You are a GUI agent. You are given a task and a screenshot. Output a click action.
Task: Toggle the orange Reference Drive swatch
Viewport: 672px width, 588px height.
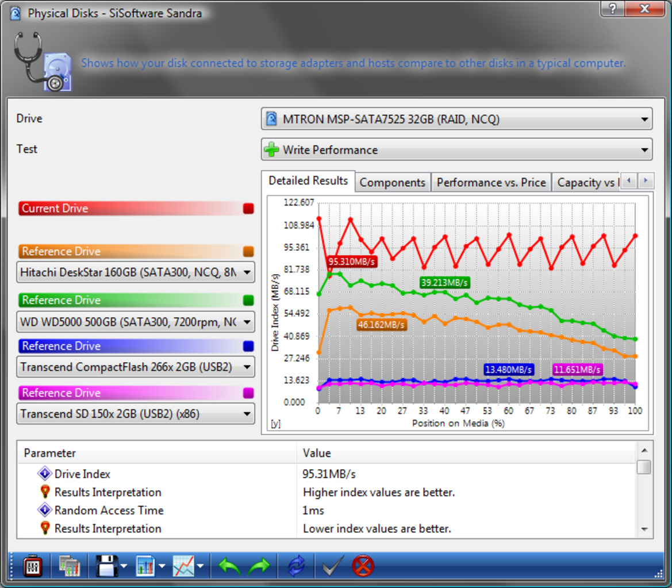coord(248,252)
